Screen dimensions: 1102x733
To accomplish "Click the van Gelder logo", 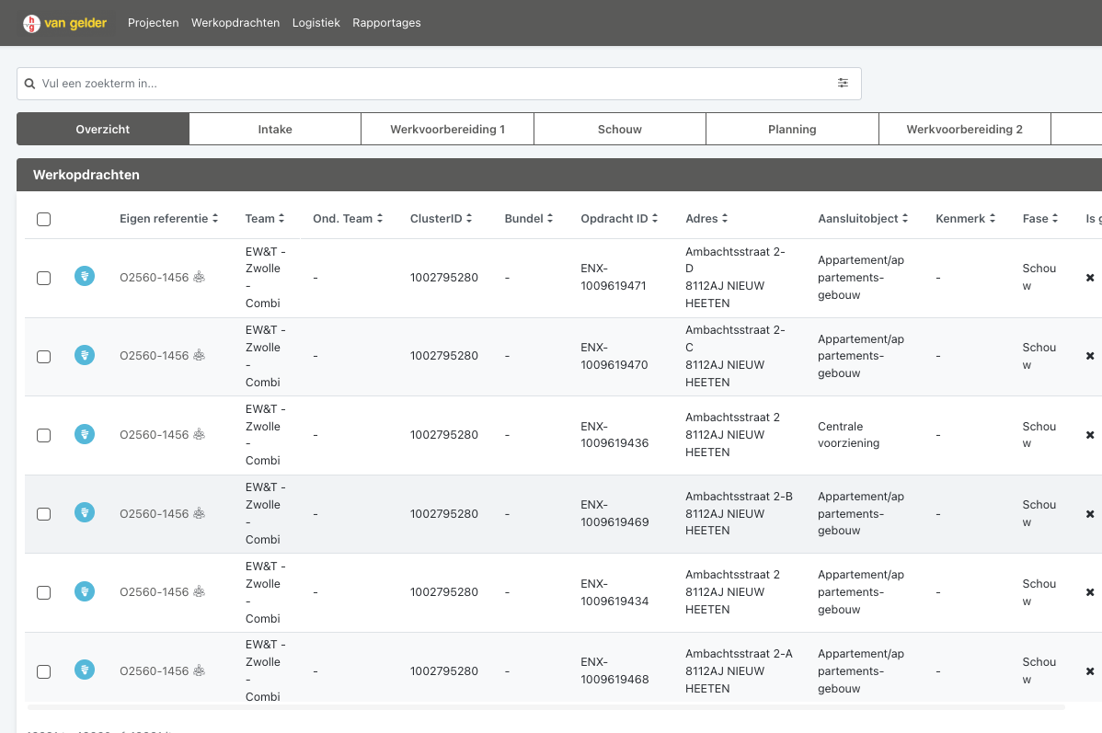I will tap(64, 23).
